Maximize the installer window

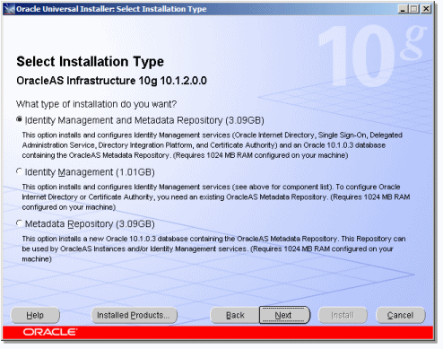(x=414, y=9)
